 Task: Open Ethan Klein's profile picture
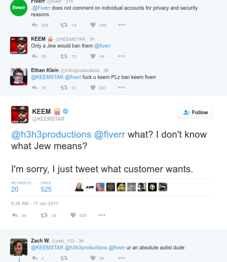click(19, 77)
